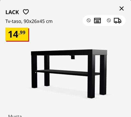This screenshot has height=117, width=131.
Task: Choose the Musta colour label
Action: click(15, 116)
